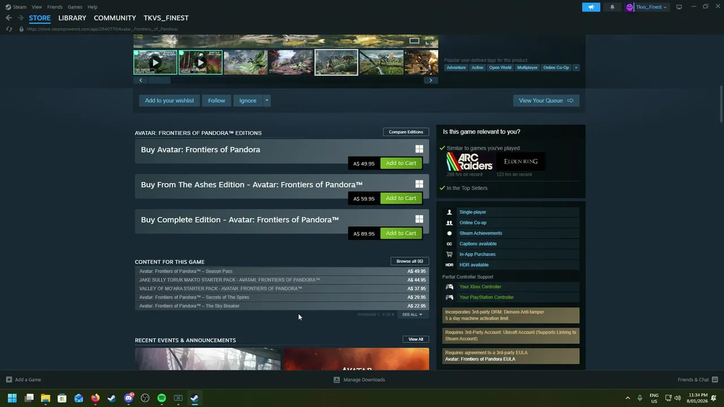Click the Windows platform icon on From The Ashes Edition
Viewport: 724px width, 407px height.
[419, 184]
